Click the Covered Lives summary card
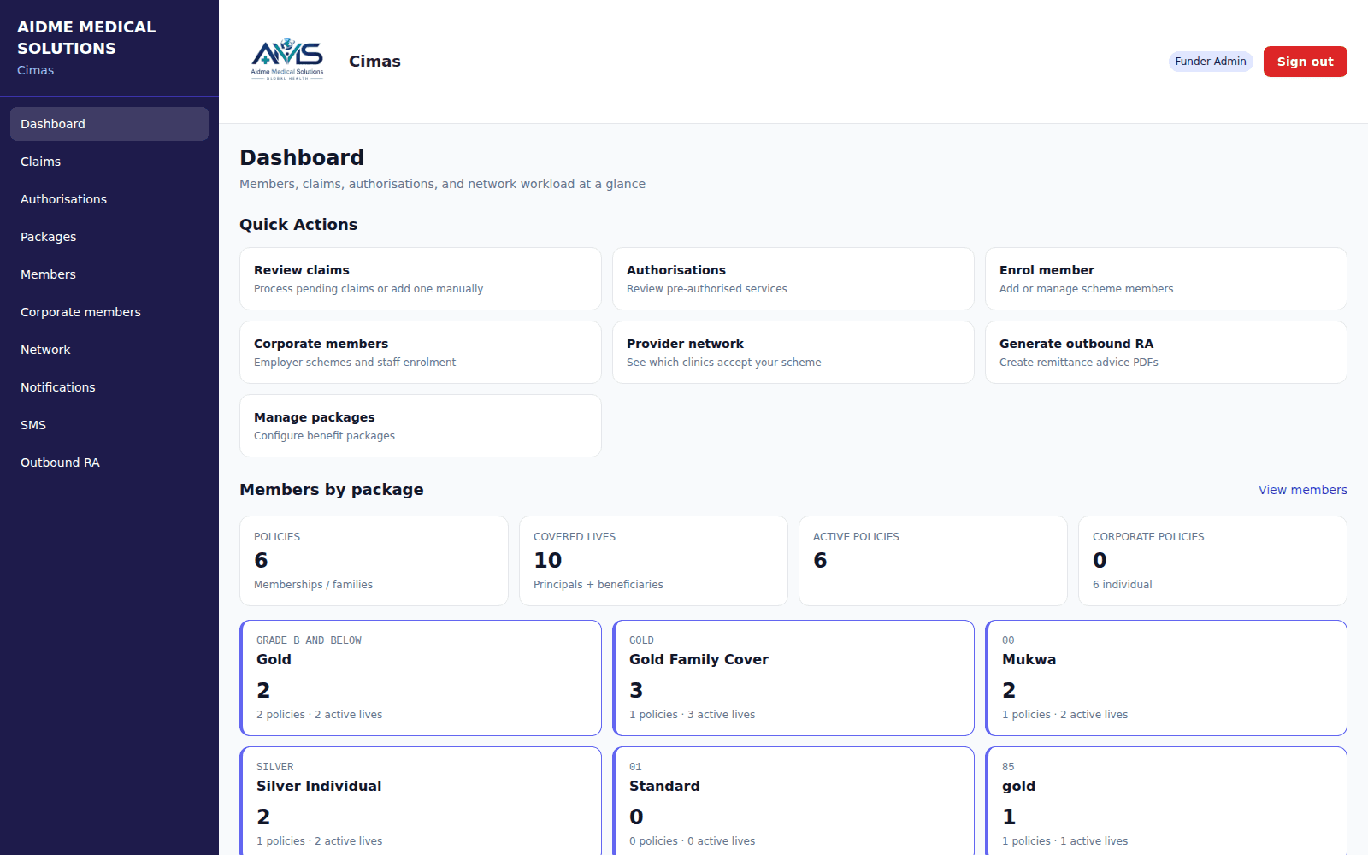The width and height of the screenshot is (1368, 855). (653, 561)
